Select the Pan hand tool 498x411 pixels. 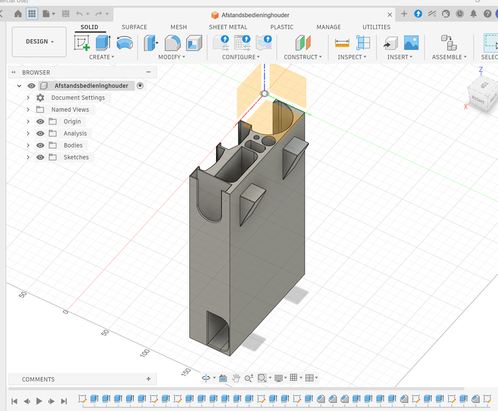coord(236,377)
